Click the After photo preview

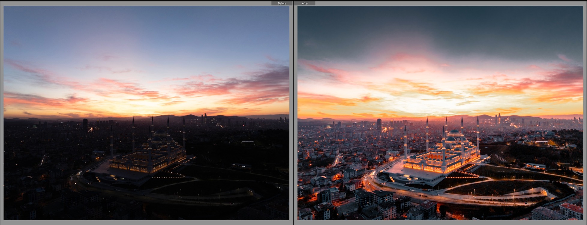[x=440, y=113]
